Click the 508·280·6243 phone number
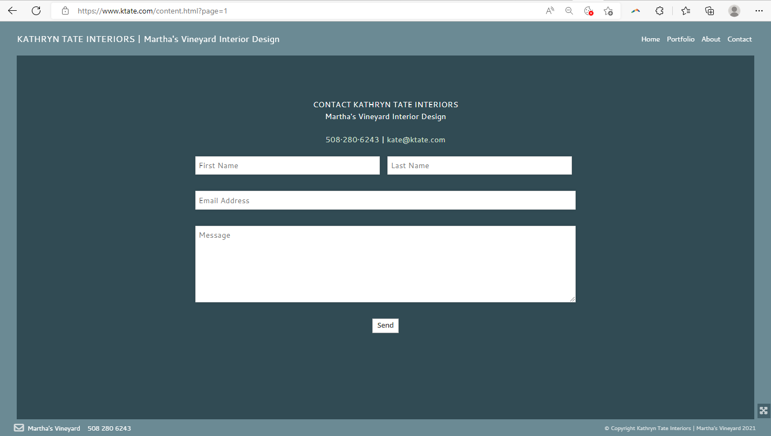The width and height of the screenshot is (771, 436). click(x=352, y=140)
